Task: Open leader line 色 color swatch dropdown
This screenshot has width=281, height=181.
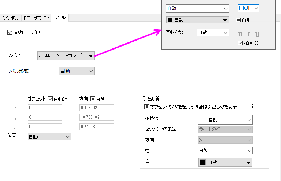Action: [x=225, y=162]
